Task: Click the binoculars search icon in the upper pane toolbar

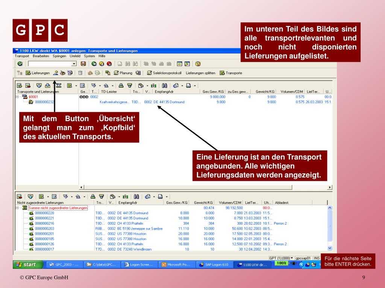Action: pyautogui.click(x=165, y=85)
